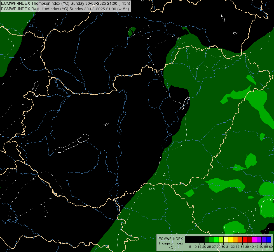Click legend tick label '60'

coord(271,247)
